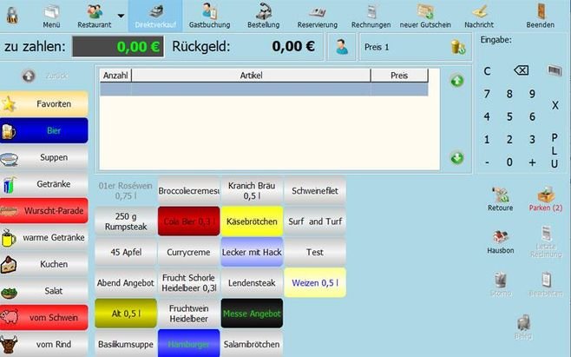Select the Getränke category
Viewport: 571px width, 357px height.
point(44,184)
